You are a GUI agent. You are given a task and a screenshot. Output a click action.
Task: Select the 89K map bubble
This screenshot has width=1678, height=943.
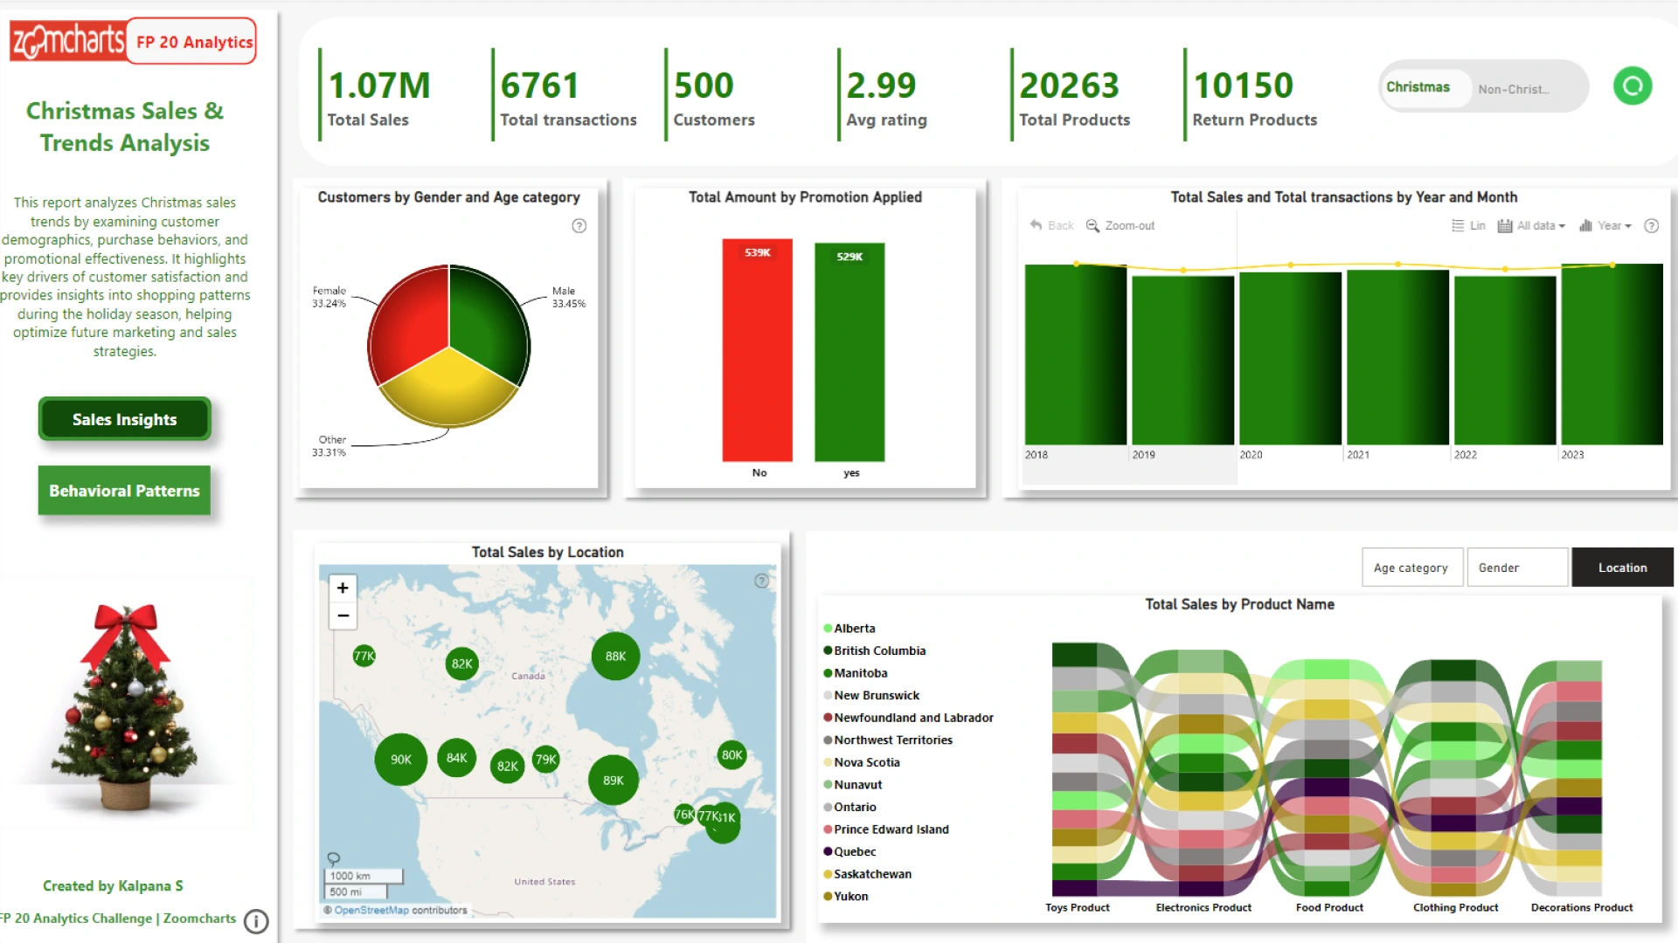coord(613,781)
